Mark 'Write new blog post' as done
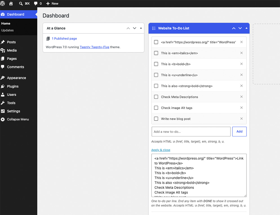Screen dimensions: 280x215 [156, 119]
